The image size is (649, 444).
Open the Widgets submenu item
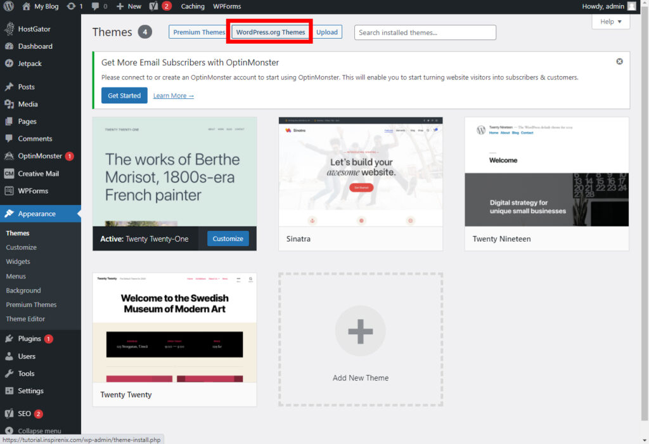[18, 262]
